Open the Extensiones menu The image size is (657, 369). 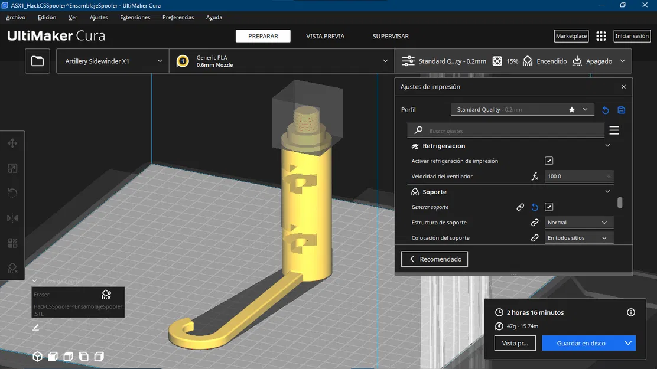(x=135, y=17)
